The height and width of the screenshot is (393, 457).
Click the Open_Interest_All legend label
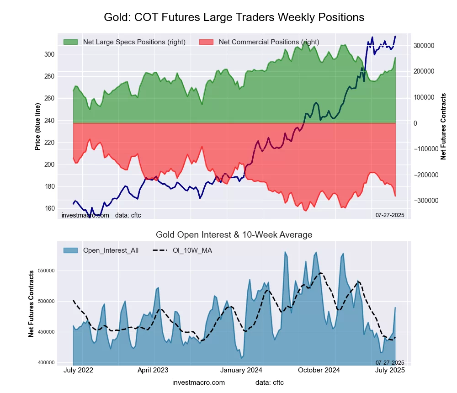pos(111,250)
